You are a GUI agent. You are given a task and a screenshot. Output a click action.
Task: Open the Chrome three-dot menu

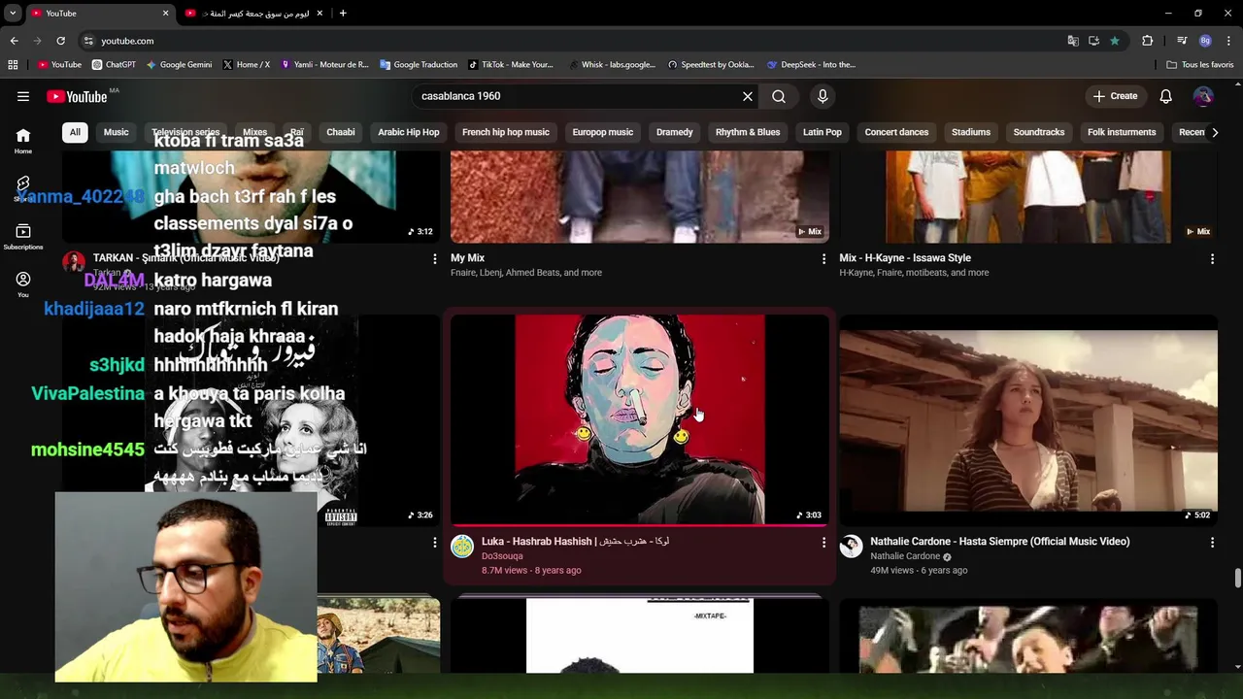1229,41
